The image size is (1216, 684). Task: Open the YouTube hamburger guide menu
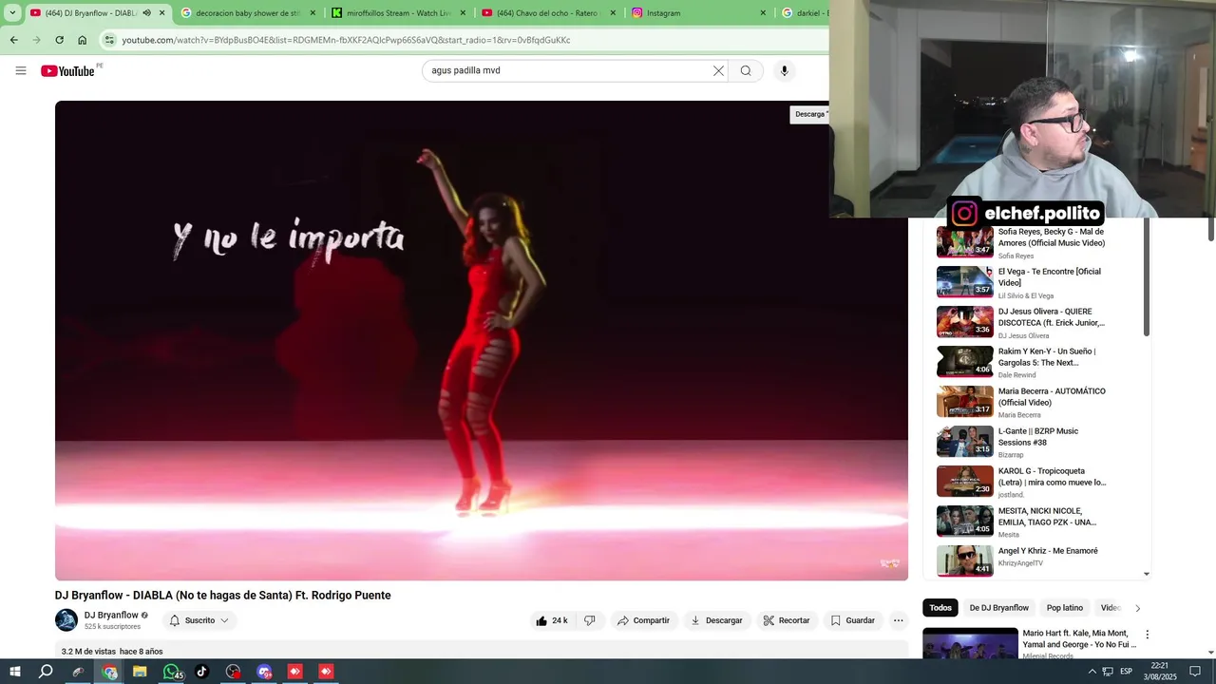(x=21, y=70)
